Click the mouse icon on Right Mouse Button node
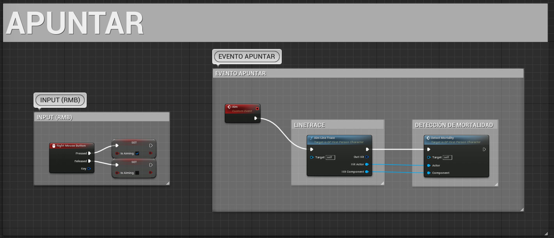 click(53, 146)
